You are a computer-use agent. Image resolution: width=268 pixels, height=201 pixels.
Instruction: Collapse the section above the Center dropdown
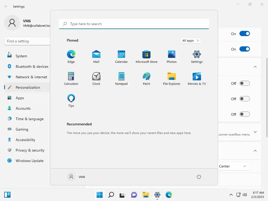tap(255, 151)
